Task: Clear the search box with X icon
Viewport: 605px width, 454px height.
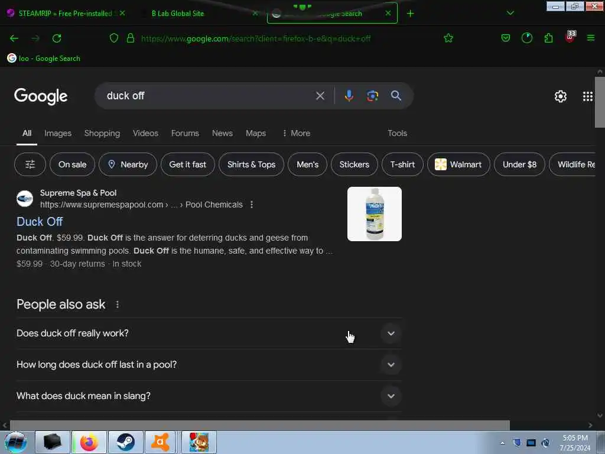Action: tap(320, 96)
